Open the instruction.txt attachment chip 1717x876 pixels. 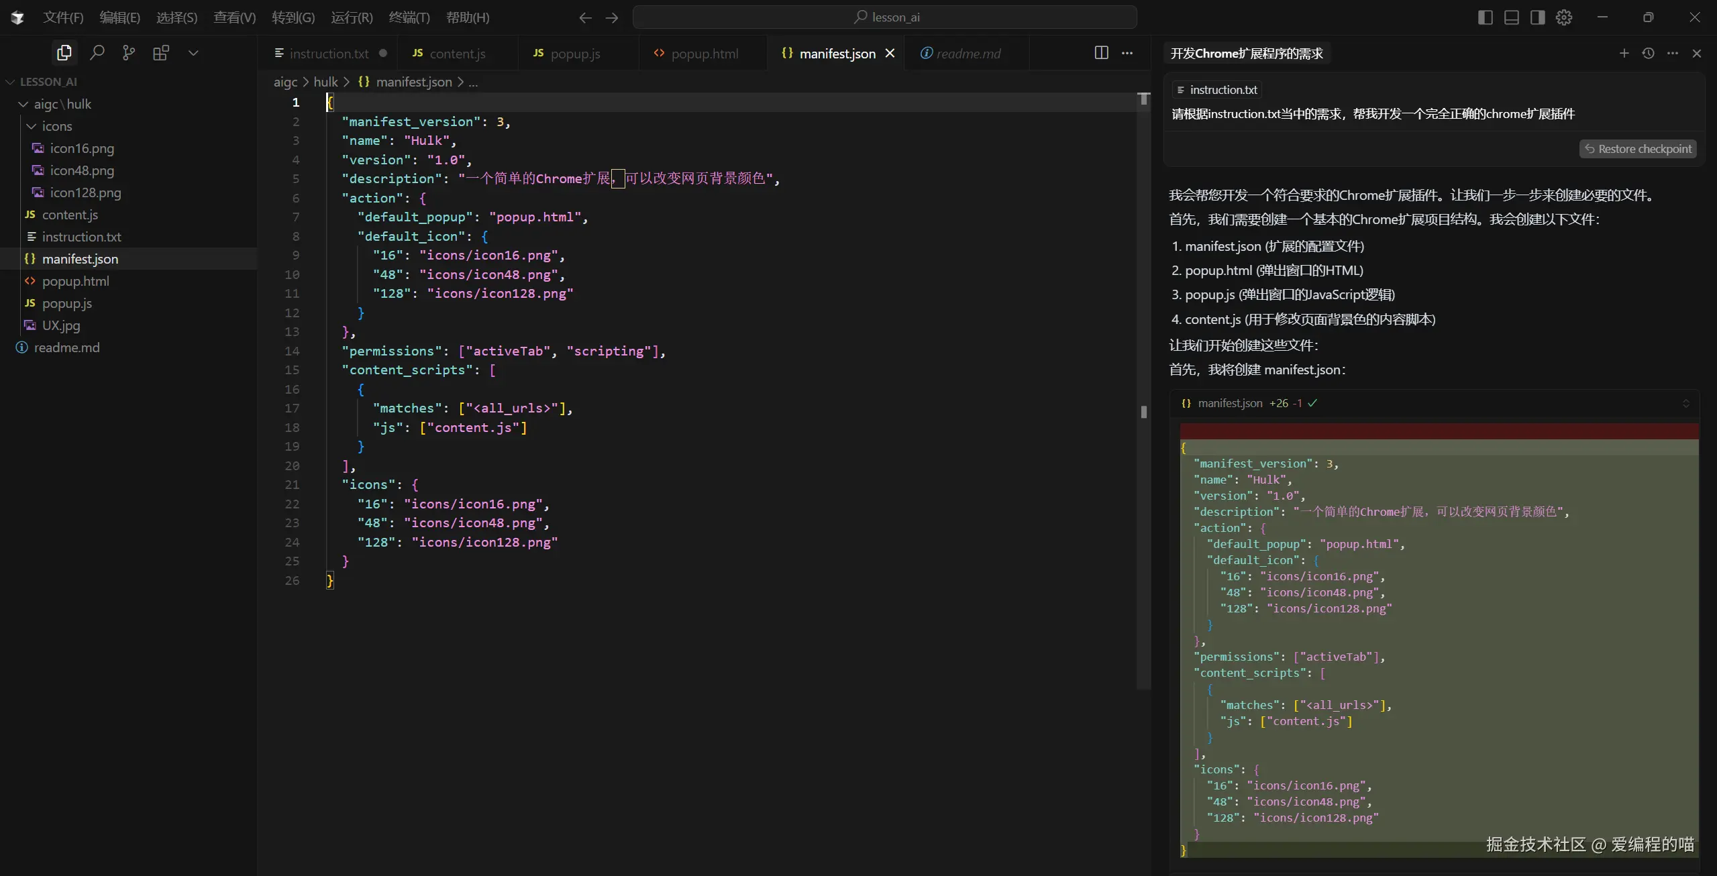pos(1217,89)
